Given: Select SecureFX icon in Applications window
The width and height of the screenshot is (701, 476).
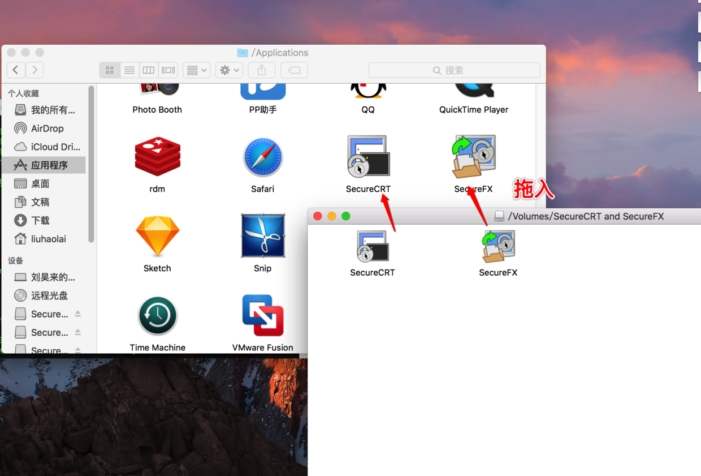Looking at the screenshot, I should tap(474, 156).
